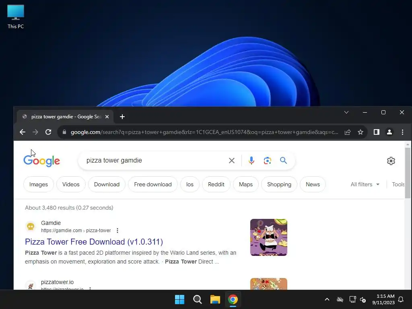Focus the Google search input field
412x309 pixels.
pyautogui.click(x=155, y=161)
